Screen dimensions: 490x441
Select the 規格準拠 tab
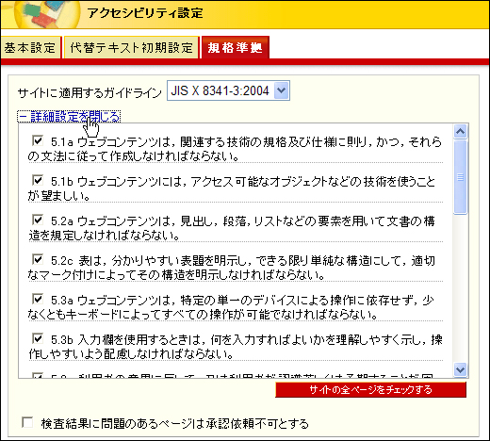[236, 48]
